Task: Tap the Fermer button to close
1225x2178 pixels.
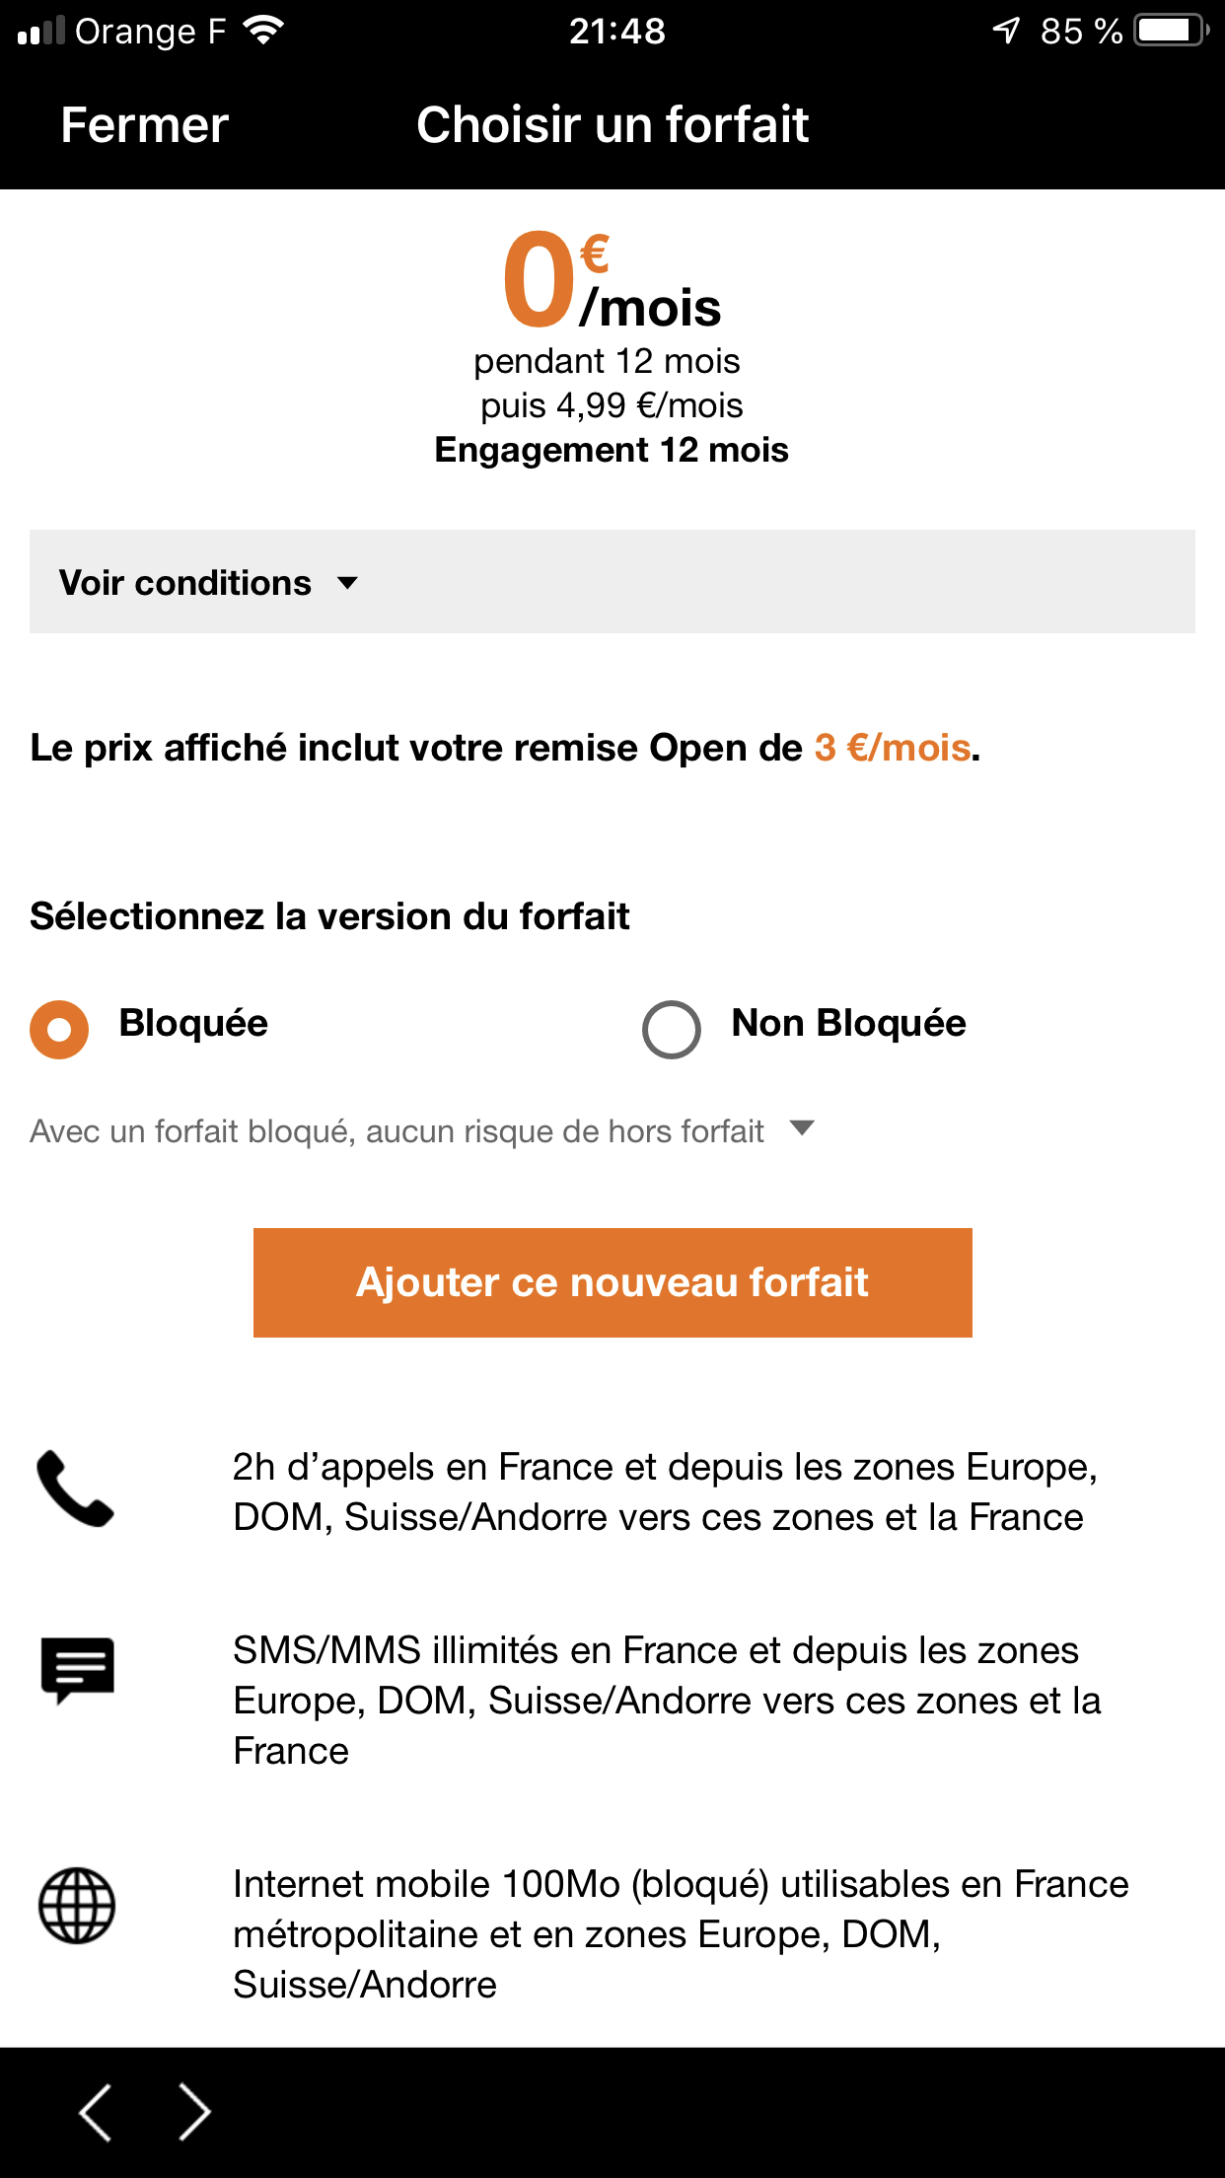Action: click(144, 125)
